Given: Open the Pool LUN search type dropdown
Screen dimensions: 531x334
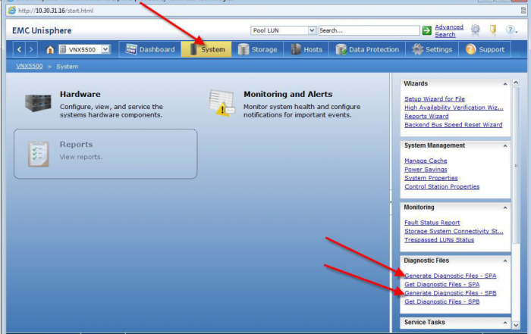Looking at the screenshot, I should [x=312, y=30].
